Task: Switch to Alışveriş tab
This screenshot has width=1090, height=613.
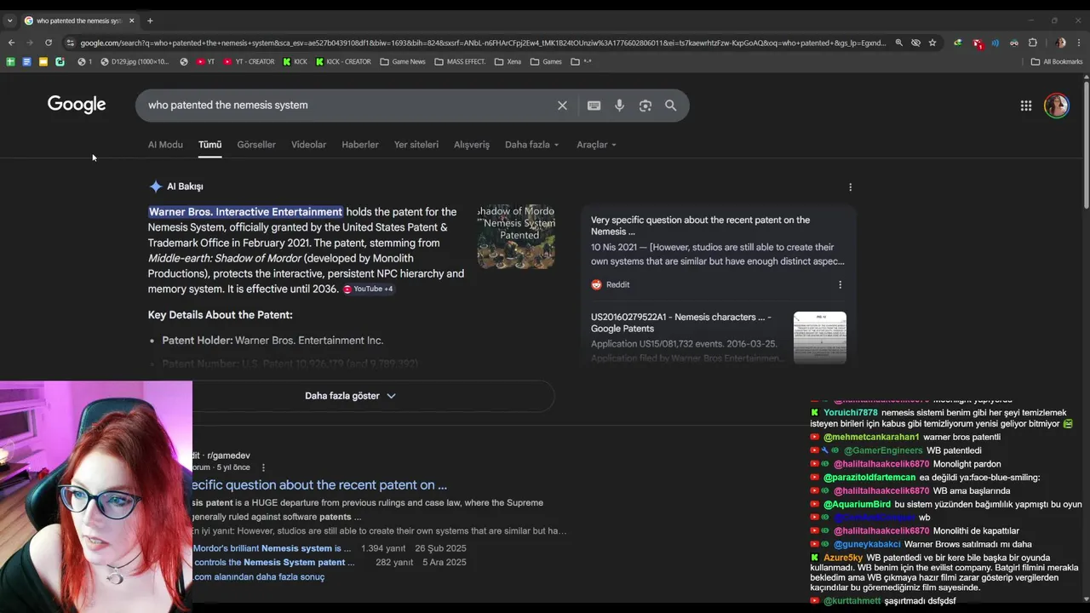Action: 472,145
